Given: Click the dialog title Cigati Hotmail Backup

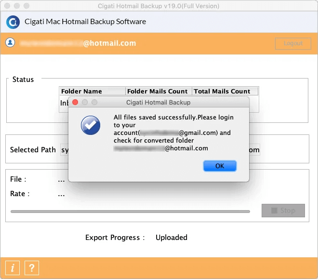Looking at the screenshot, I should pyautogui.click(x=158, y=102).
